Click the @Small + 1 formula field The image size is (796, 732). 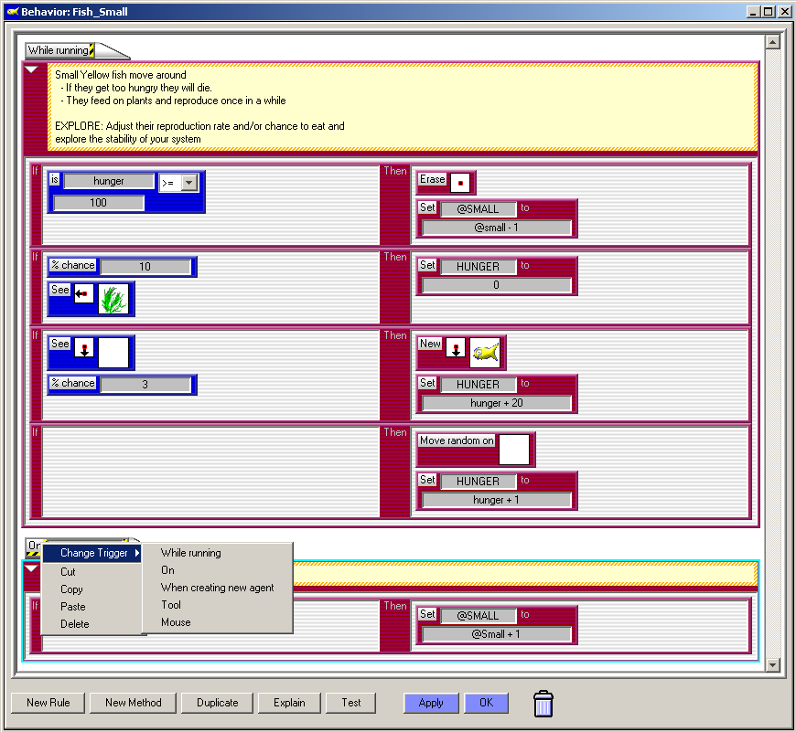496,634
